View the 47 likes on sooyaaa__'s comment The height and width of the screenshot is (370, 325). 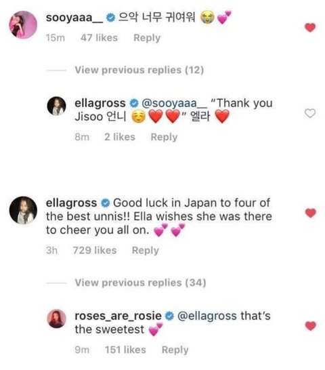point(99,38)
